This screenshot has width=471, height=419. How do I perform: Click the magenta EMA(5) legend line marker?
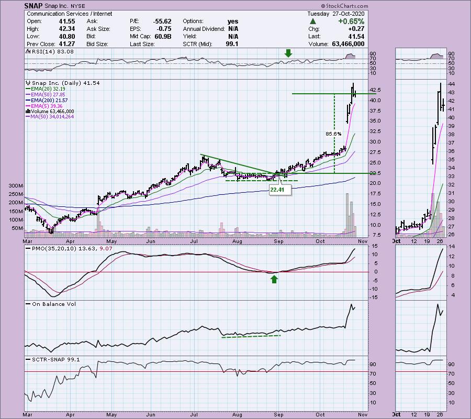coord(28,106)
